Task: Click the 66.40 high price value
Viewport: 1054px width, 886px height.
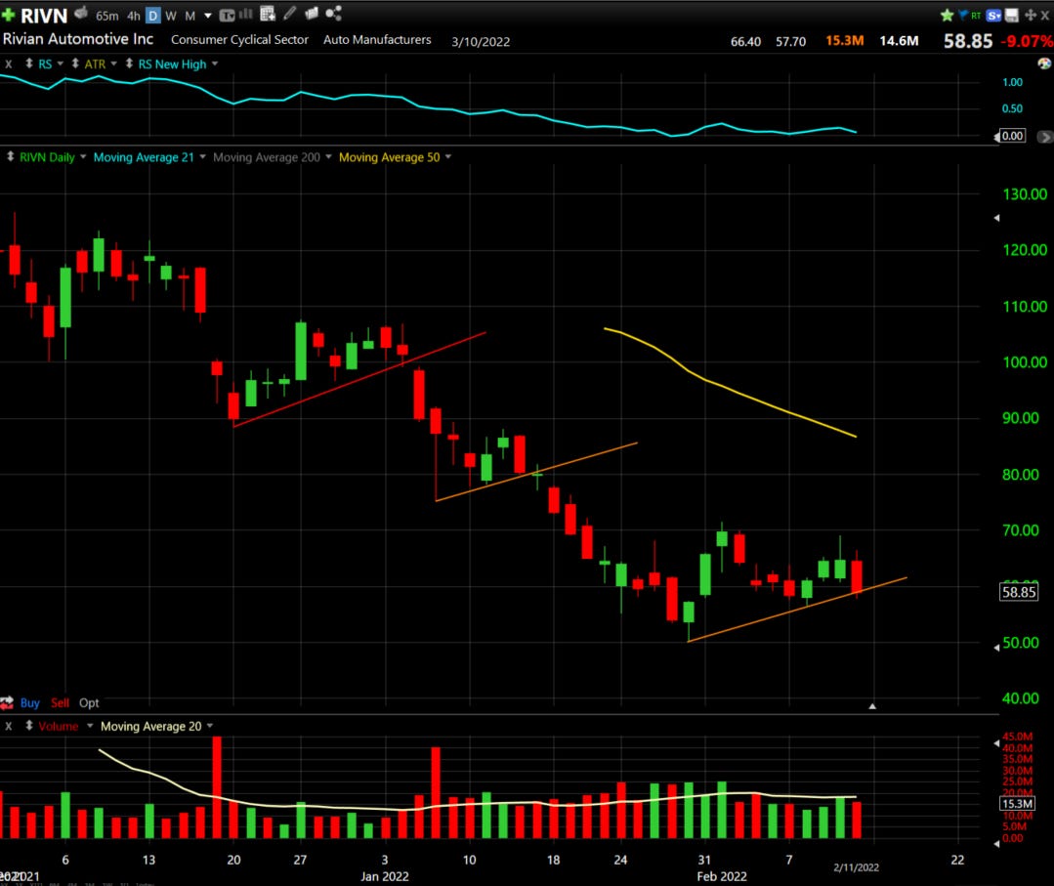Action: point(745,42)
